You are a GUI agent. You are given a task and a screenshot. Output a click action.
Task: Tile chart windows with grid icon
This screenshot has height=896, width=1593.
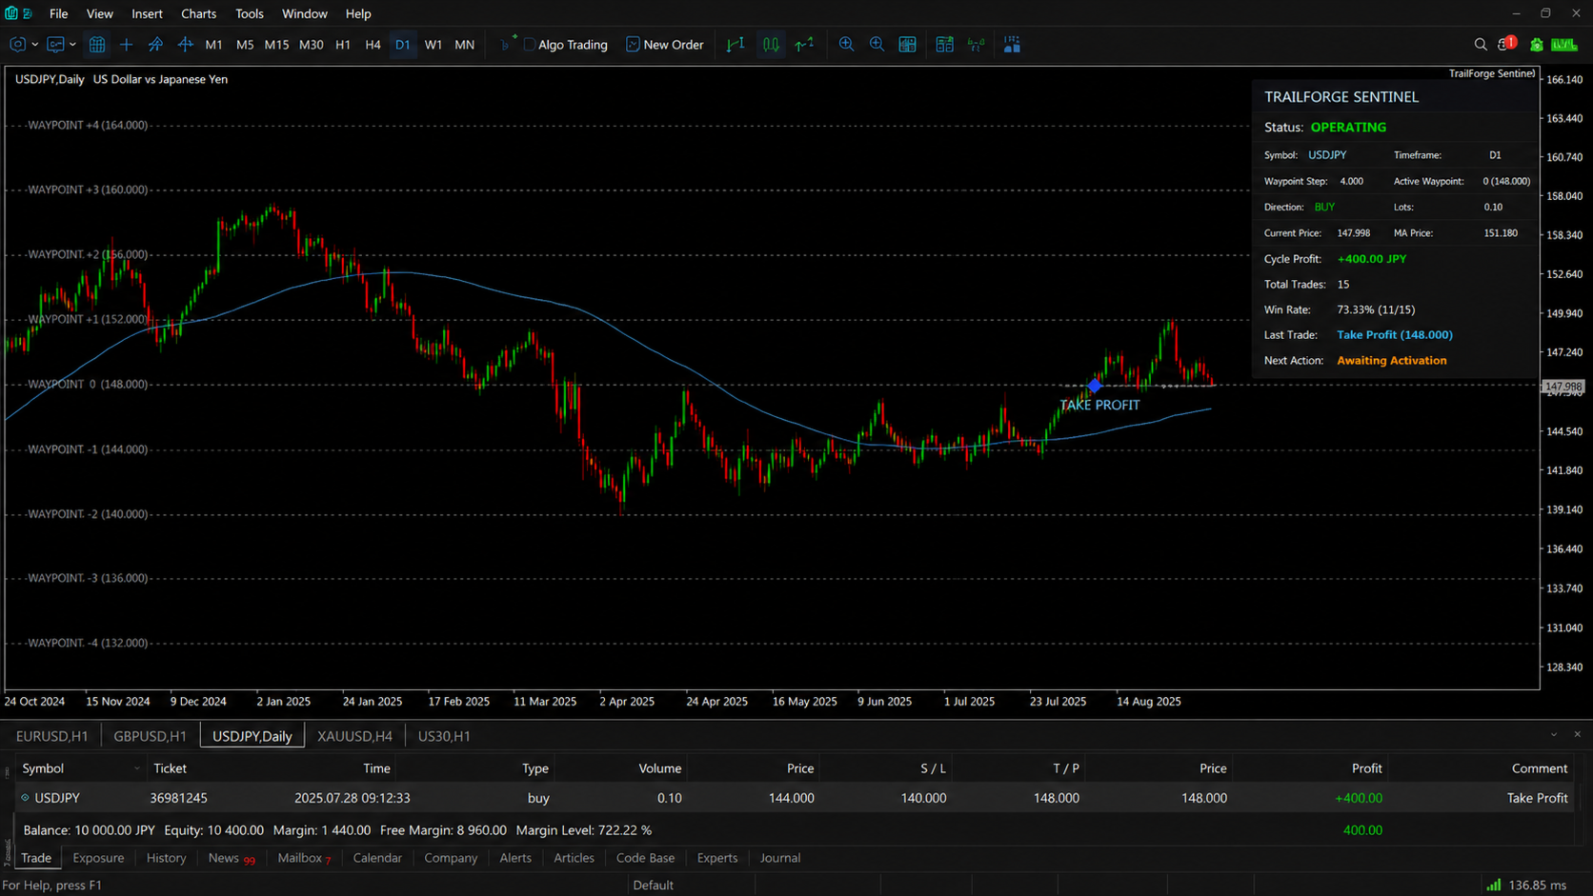pos(908,45)
